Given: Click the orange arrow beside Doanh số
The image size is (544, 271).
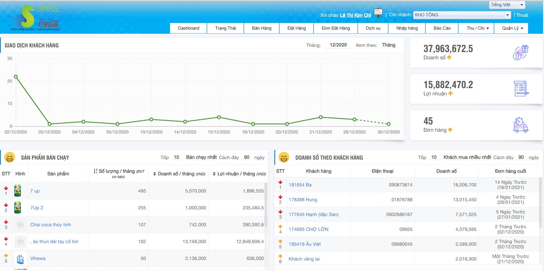Looking at the screenshot, I should 449,58.
